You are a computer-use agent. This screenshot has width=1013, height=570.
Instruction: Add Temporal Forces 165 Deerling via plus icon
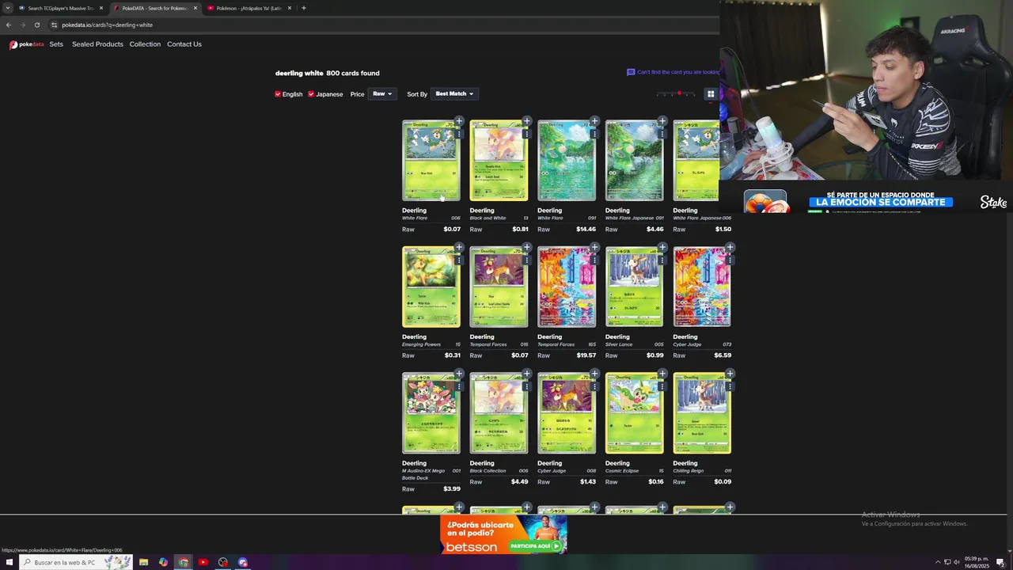pos(594,247)
